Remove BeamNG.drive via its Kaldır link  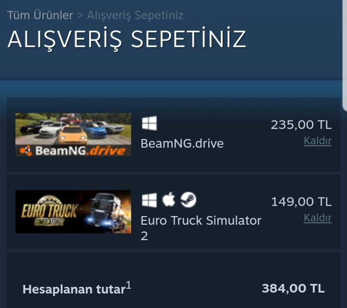click(318, 141)
